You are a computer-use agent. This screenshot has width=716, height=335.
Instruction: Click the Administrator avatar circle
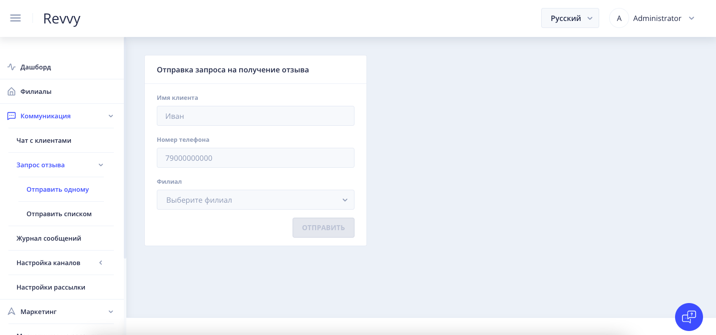click(x=619, y=18)
